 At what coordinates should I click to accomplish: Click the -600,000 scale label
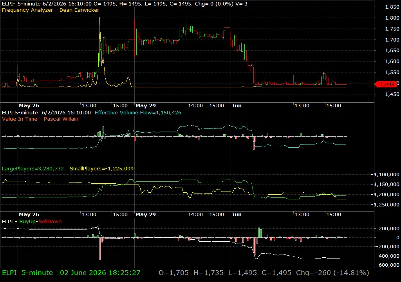[x=388, y=265]
